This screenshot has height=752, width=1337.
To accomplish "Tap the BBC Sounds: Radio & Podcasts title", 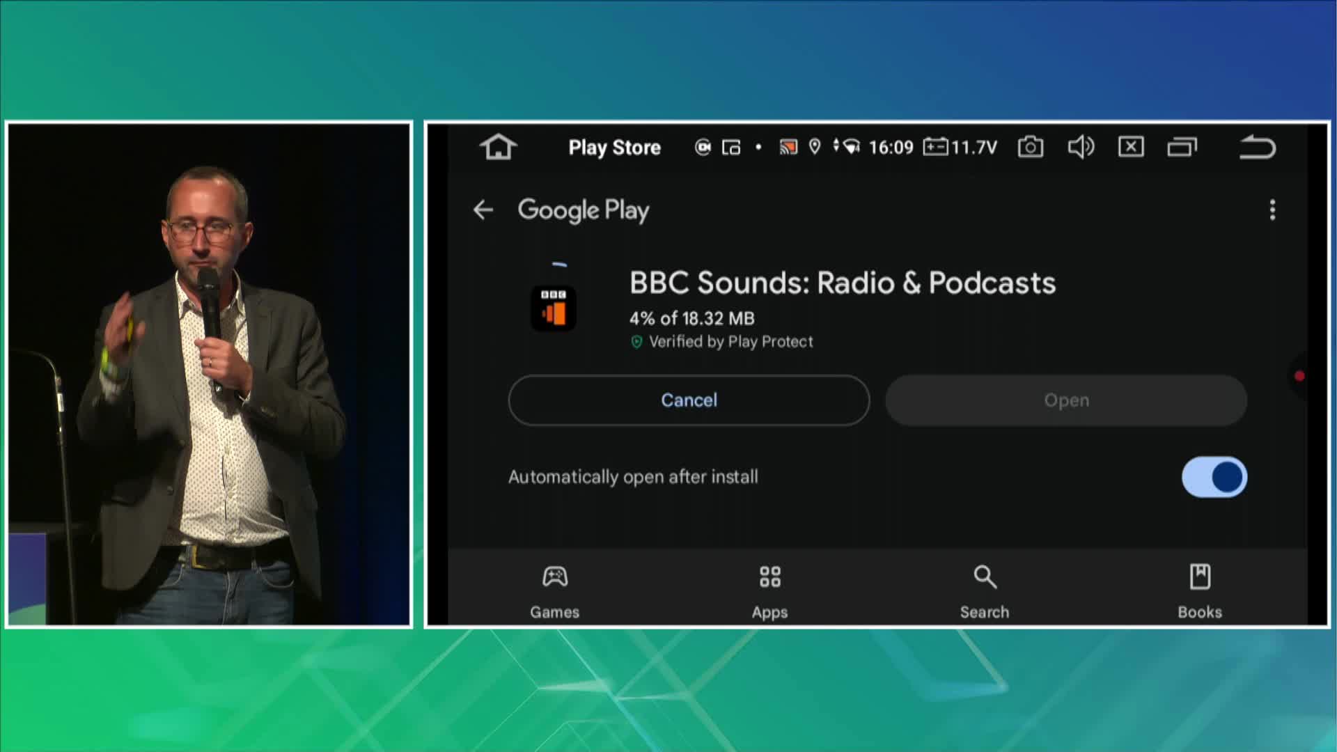I will click(x=843, y=283).
